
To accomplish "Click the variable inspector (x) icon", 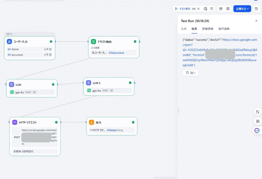I will pyautogui.click(x=228, y=9).
